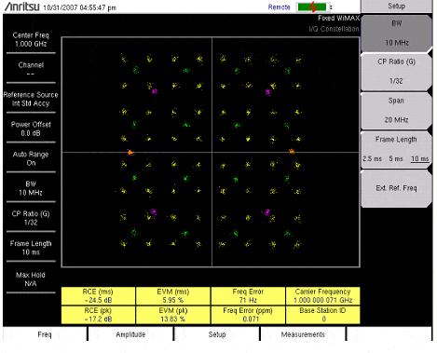Click the upper-right magenta constellation point
Image resolution: width=437 pixels, height=353 pixels.
[x=268, y=92]
